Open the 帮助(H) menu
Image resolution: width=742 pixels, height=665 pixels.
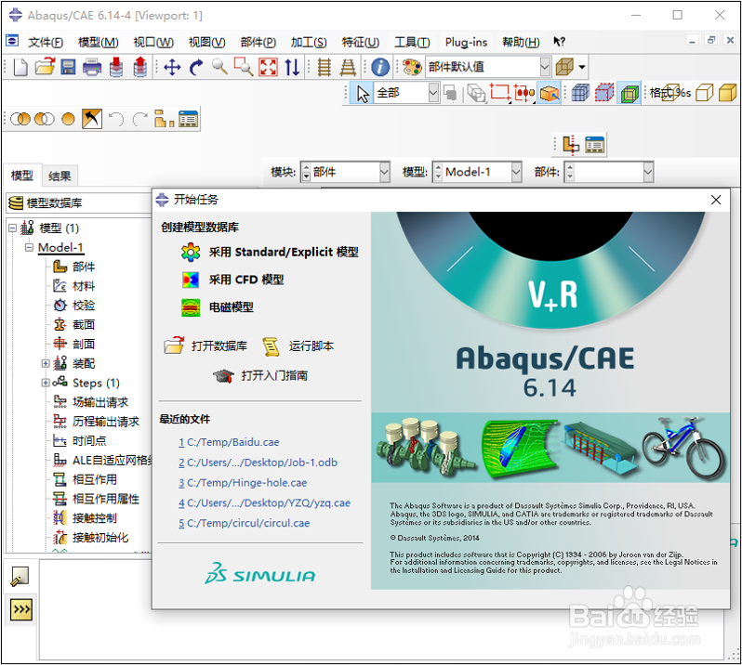(521, 43)
